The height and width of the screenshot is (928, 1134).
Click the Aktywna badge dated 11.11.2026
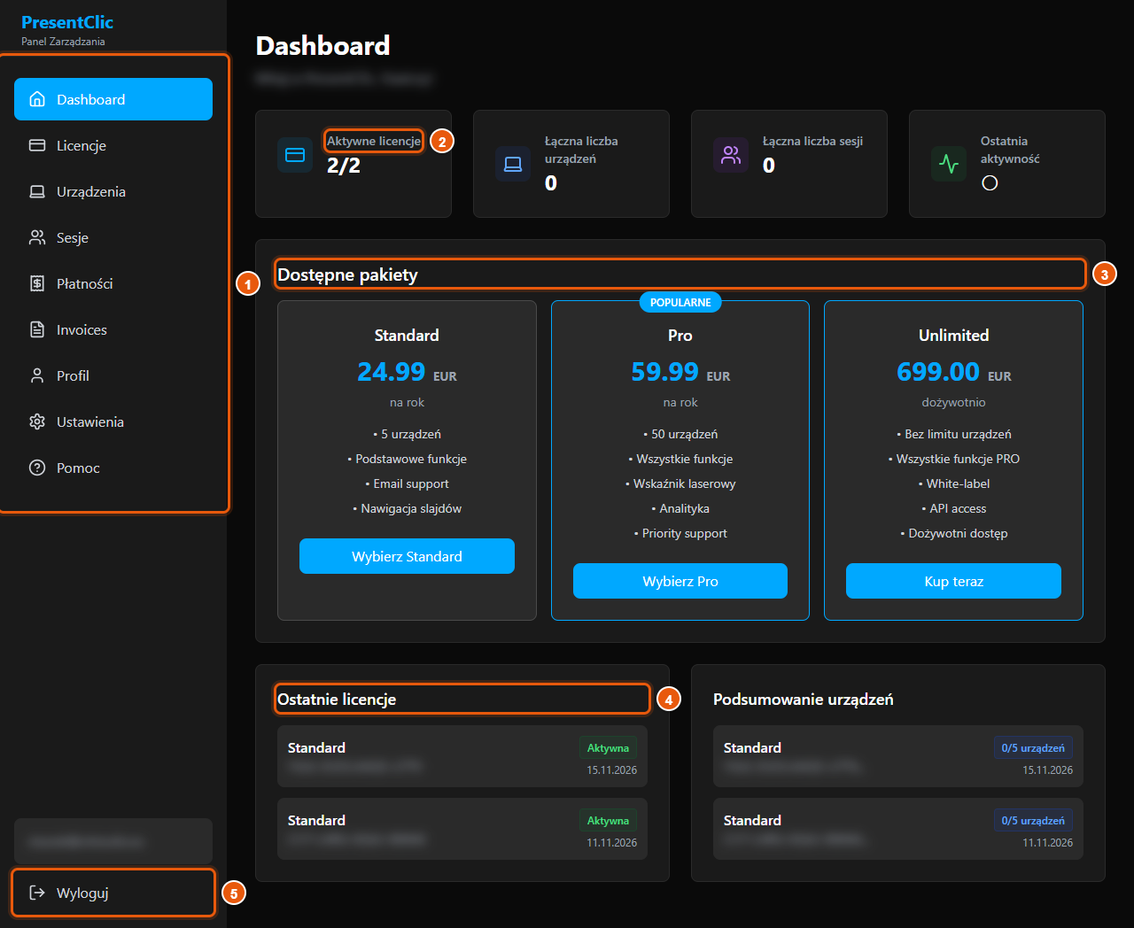click(608, 821)
